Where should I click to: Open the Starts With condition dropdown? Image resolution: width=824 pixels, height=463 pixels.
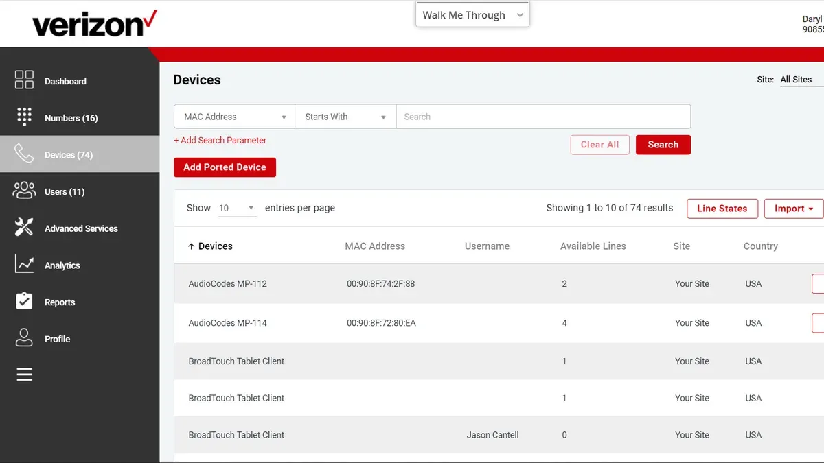click(x=345, y=117)
